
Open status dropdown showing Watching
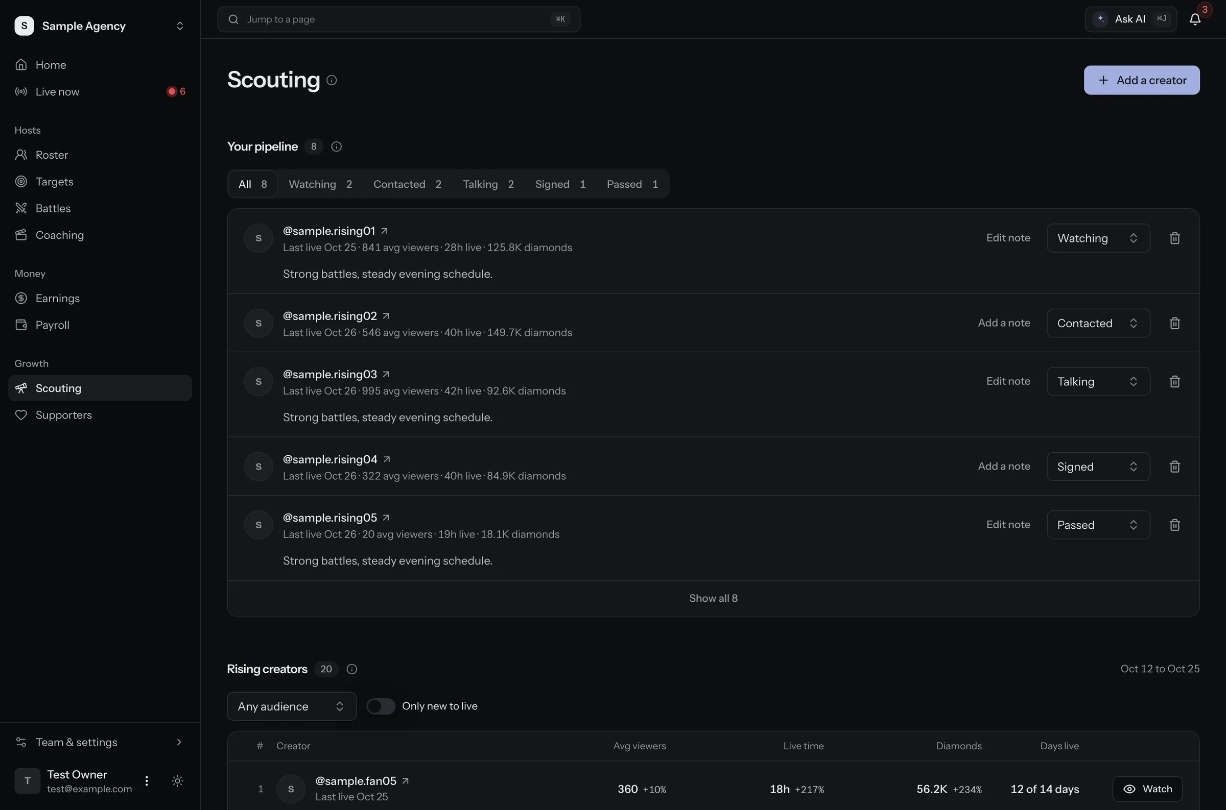click(x=1098, y=238)
